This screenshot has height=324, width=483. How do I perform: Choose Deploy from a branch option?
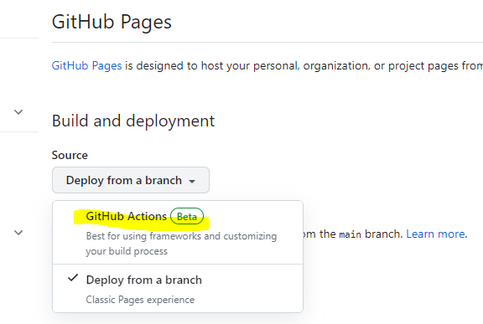(x=178, y=288)
